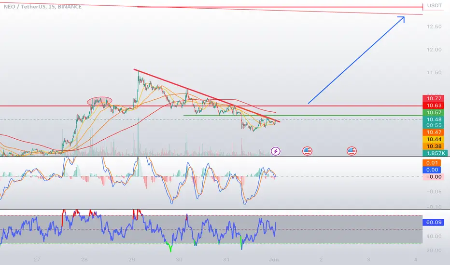
Task: Click the 12.50 price axis tick
Action: coord(434,26)
